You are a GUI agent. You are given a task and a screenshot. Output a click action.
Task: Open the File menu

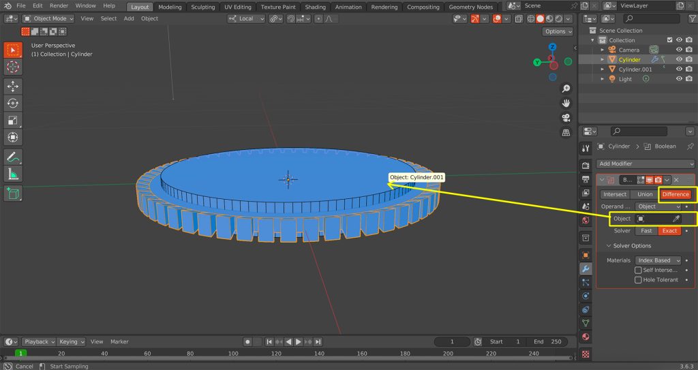tap(21, 5)
